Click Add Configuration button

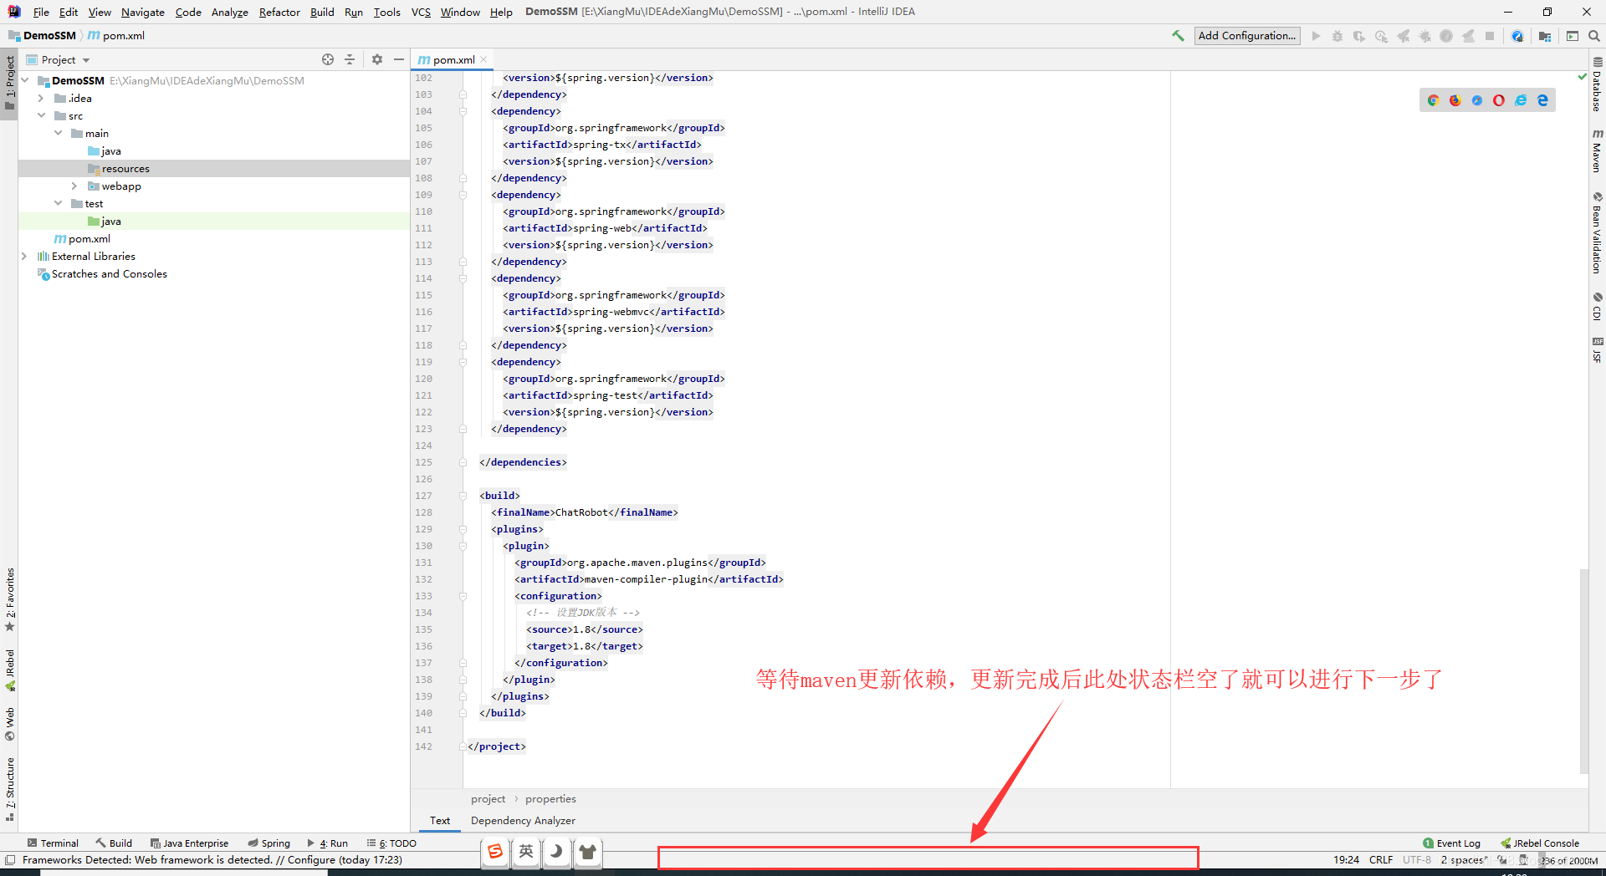1247,35
